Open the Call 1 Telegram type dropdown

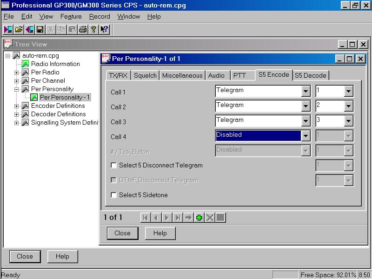coord(306,91)
